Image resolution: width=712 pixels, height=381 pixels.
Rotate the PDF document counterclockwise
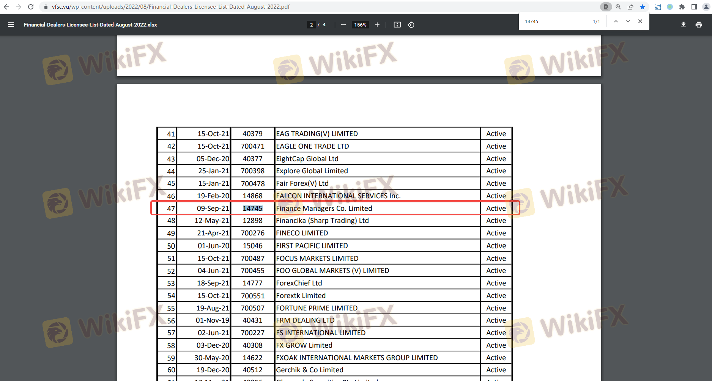(x=411, y=25)
